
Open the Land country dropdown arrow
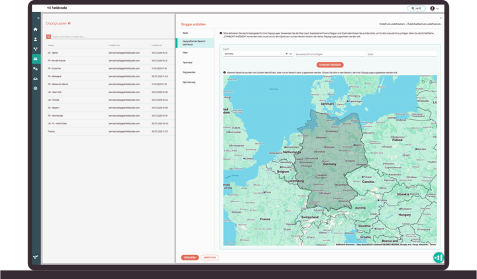[291, 54]
